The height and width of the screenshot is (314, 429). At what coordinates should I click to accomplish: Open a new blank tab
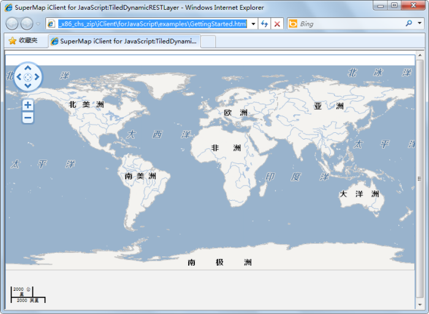pos(208,41)
